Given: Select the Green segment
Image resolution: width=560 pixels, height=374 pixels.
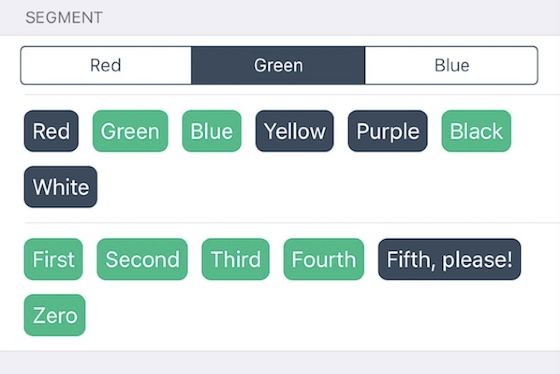Looking at the screenshot, I should 278,65.
